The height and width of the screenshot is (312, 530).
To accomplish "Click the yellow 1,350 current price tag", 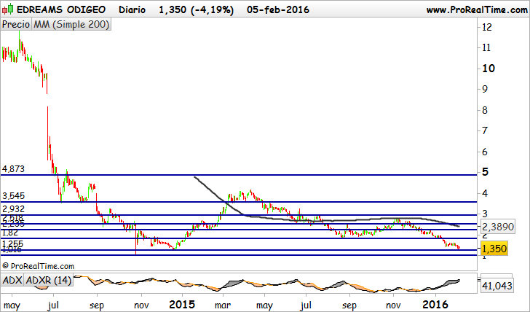I will [x=494, y=249].
